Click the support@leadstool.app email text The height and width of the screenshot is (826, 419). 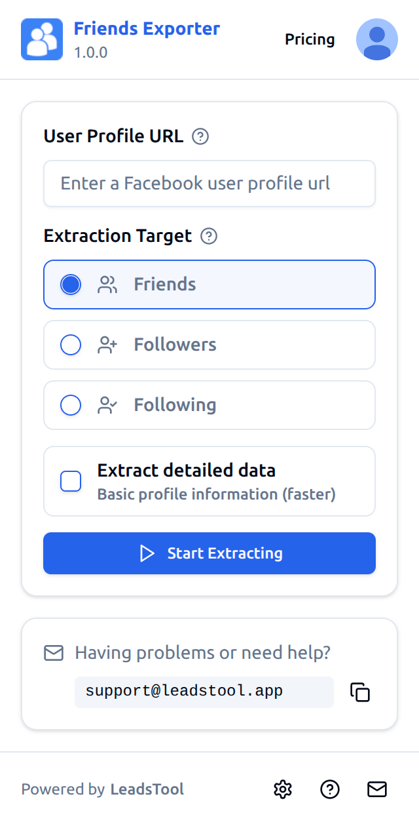click(184, 691)
